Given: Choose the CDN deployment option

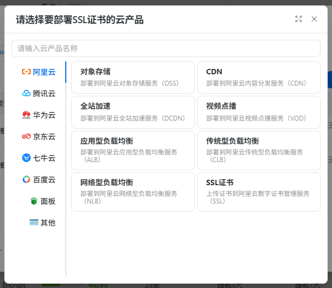Looking at the screenshot, I should pyautogui.click(x=259, y=77).
